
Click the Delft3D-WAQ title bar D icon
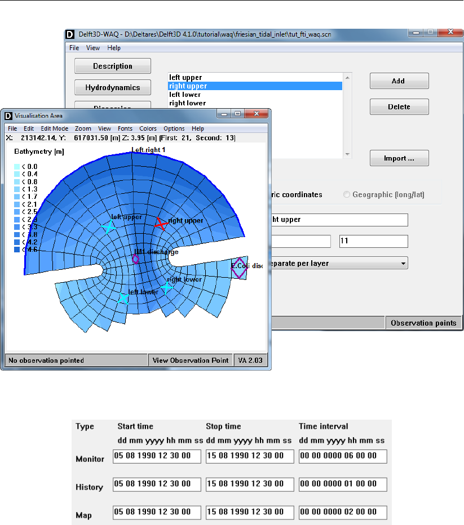pyautogui.click(x=70, y=34)
